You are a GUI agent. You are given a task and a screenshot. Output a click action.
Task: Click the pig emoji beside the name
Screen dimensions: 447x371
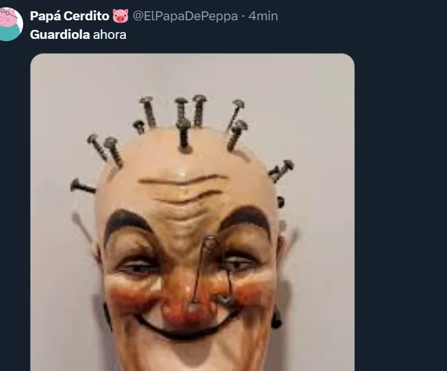120,16
